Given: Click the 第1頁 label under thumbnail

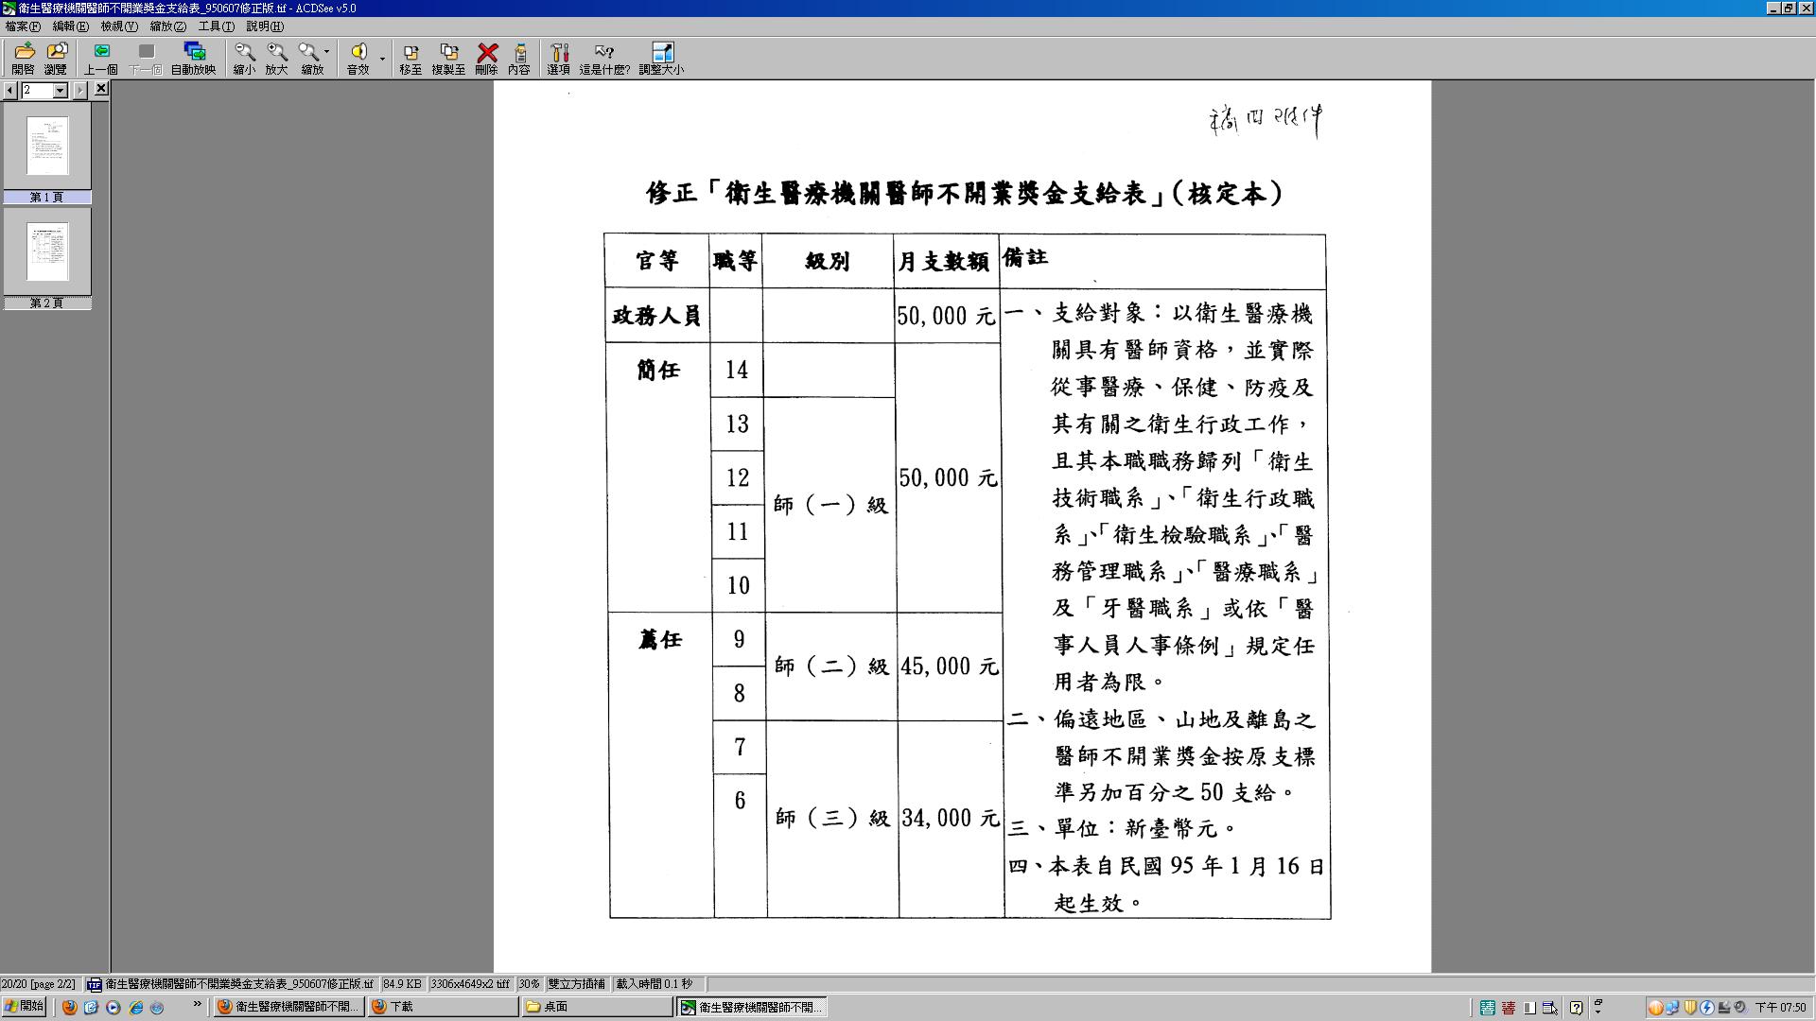Looking at the screenshot, I should (x=47, y=197).
